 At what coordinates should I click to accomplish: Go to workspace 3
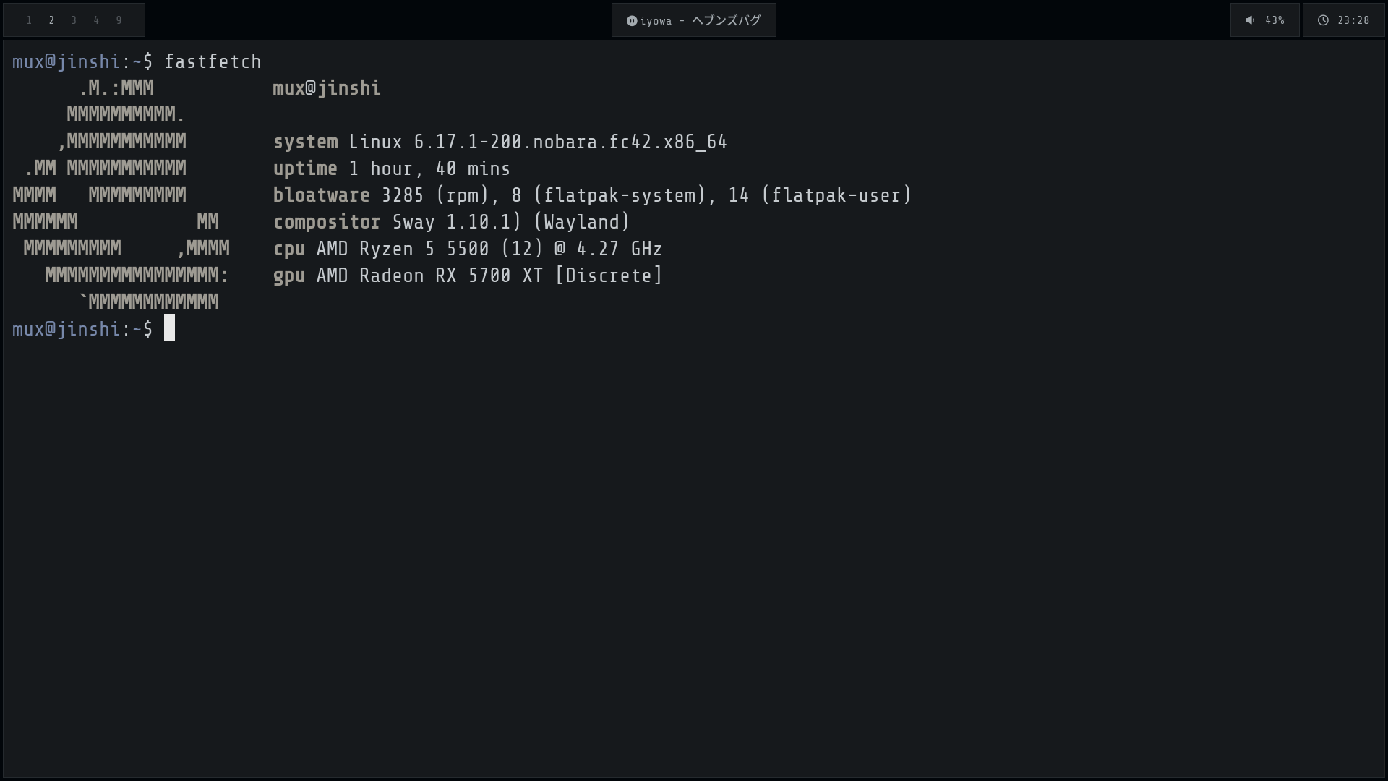pos(74,20)
